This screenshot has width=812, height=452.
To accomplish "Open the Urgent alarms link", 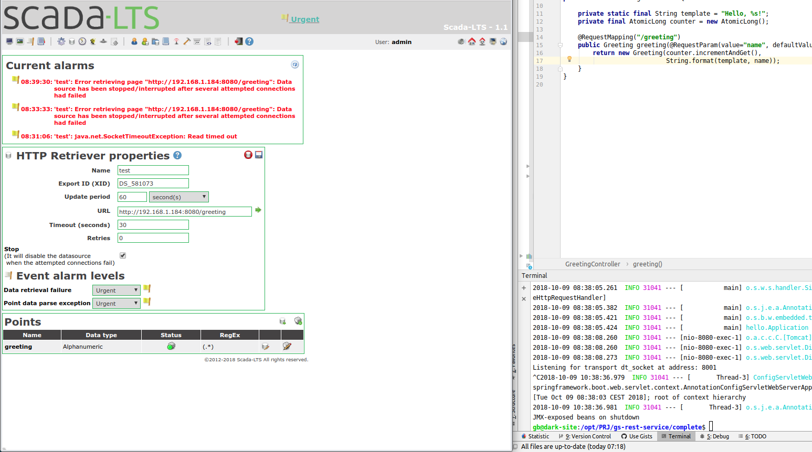I will pos(305,19).
